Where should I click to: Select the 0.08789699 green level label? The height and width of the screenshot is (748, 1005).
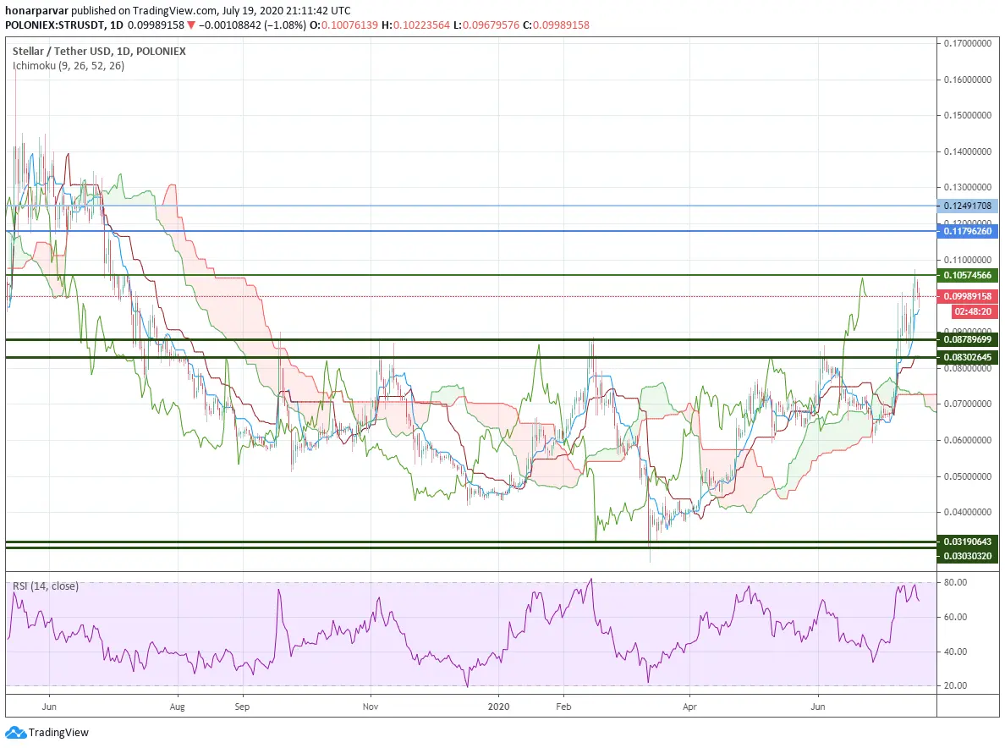[967, 339]
